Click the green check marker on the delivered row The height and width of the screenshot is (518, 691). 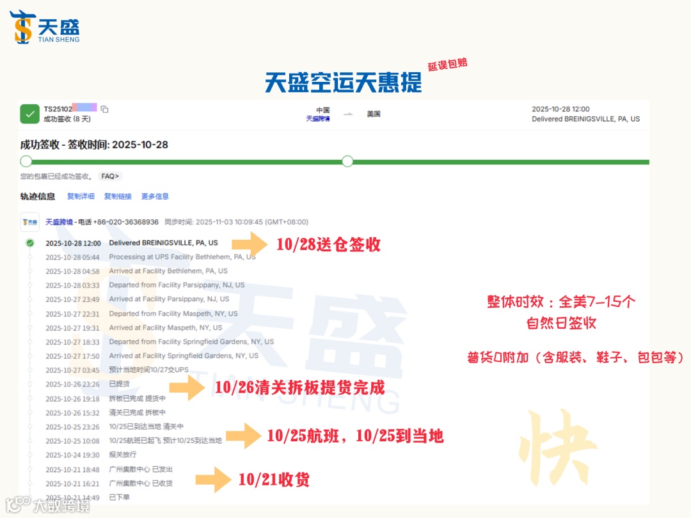click(x=30, y=243)
